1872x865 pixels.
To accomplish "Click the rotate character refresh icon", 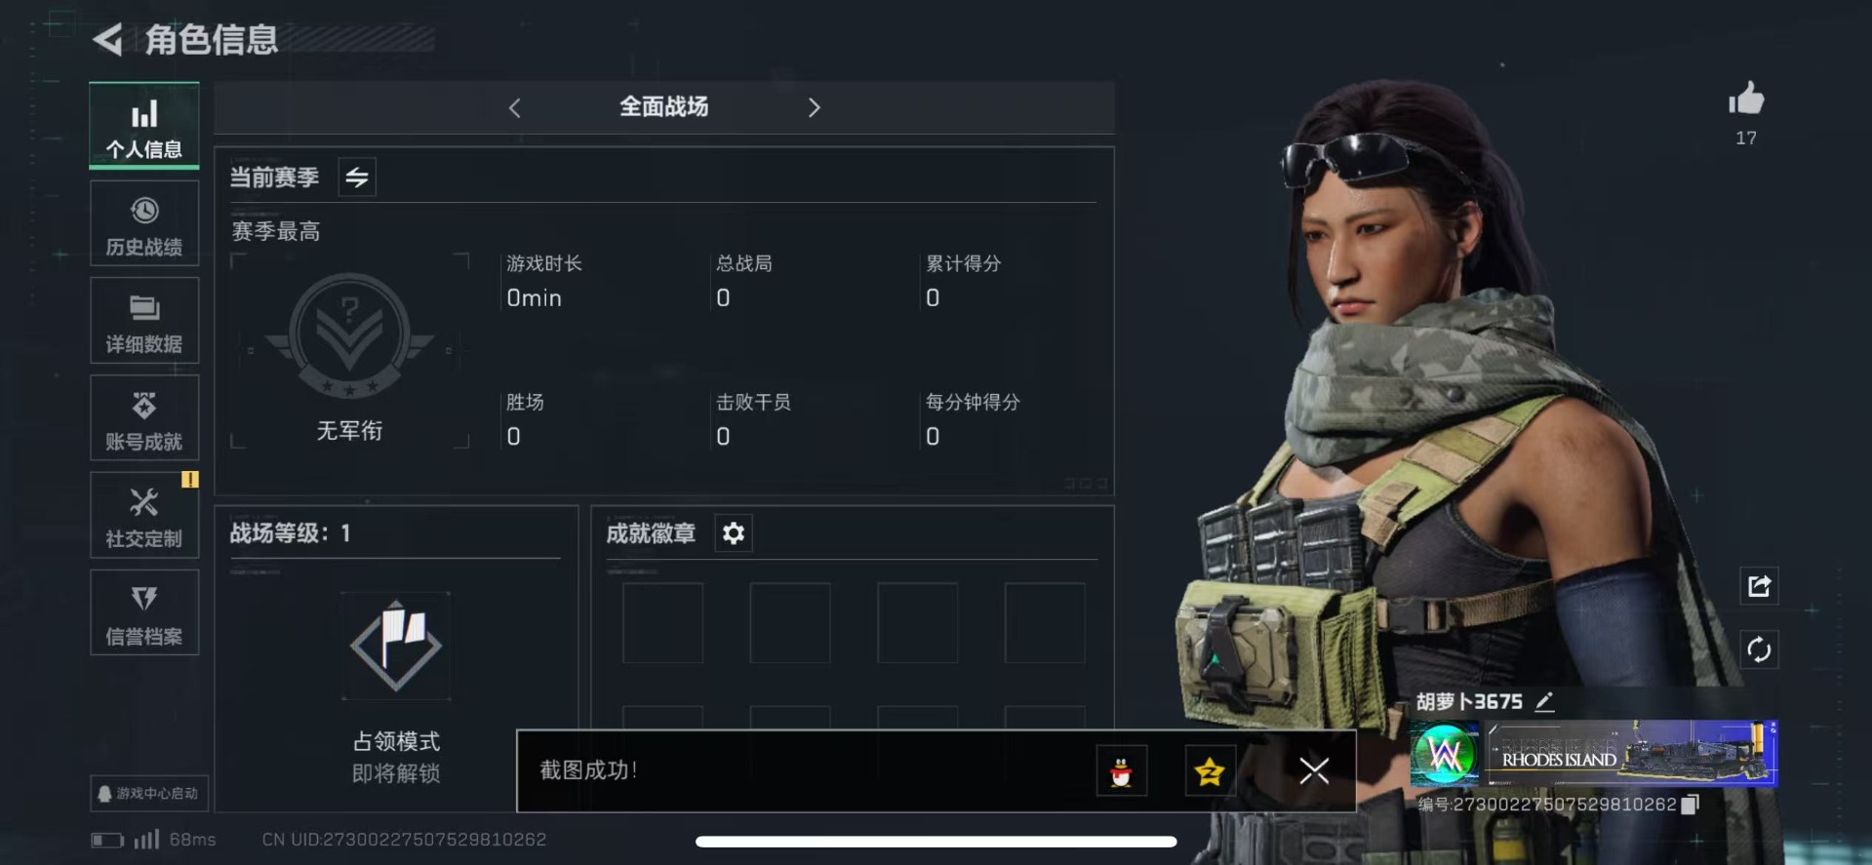I will tap(1759, 649).
